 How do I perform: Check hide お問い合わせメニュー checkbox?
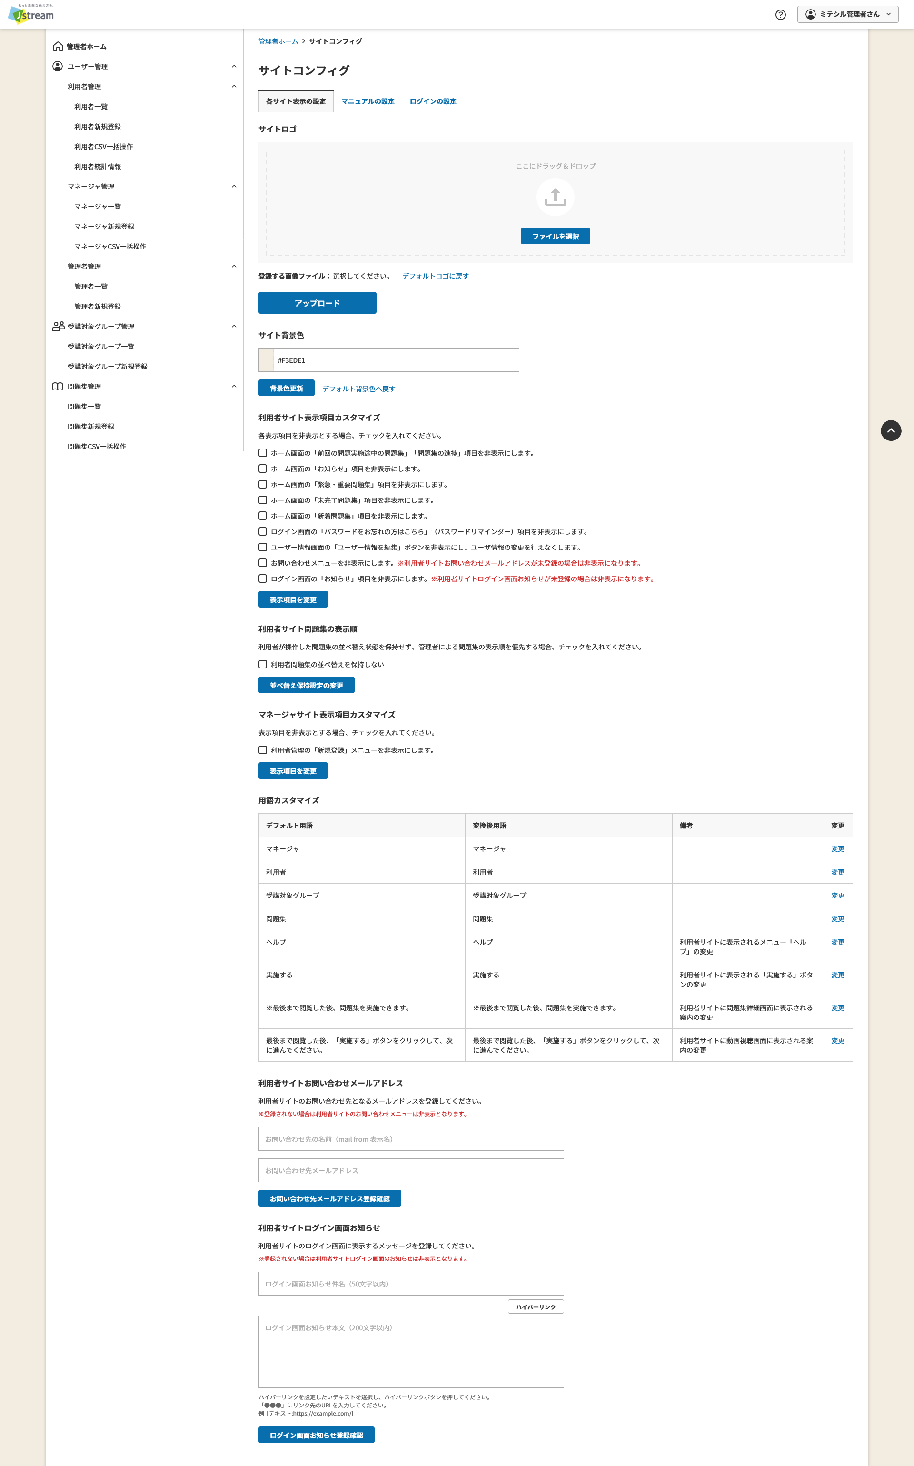click(262, 563)
